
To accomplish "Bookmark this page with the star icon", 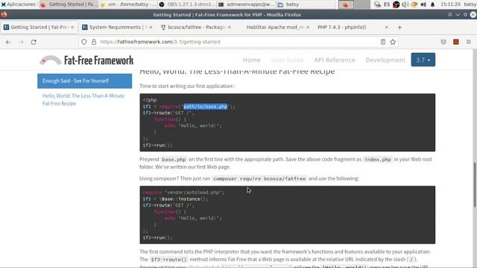I will coord(393,42).
